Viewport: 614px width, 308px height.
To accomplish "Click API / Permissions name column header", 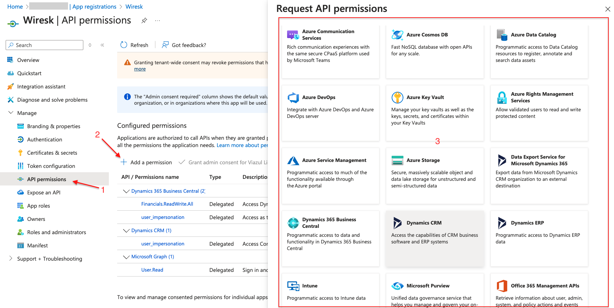I will pos(150,177).
